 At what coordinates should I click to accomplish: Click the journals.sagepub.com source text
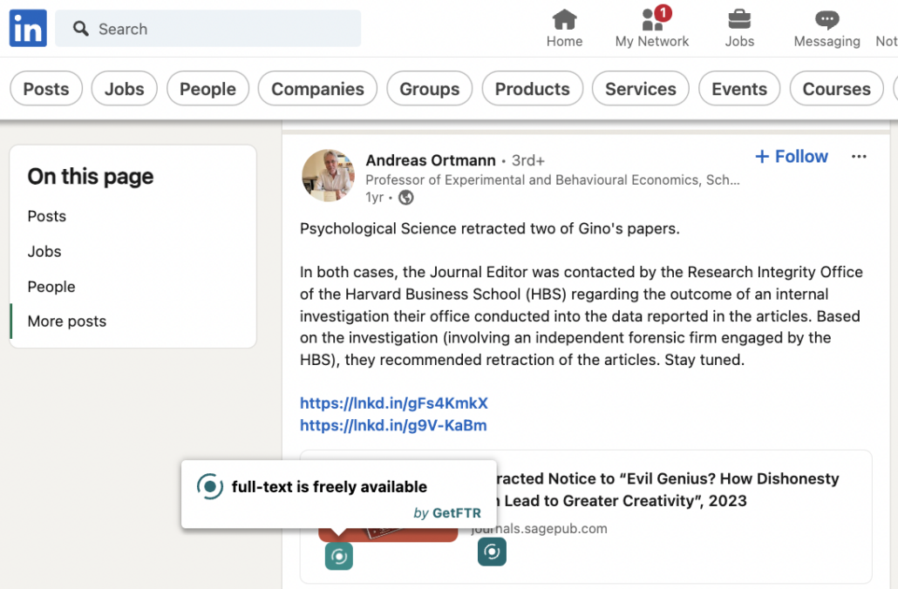[539, 528]
